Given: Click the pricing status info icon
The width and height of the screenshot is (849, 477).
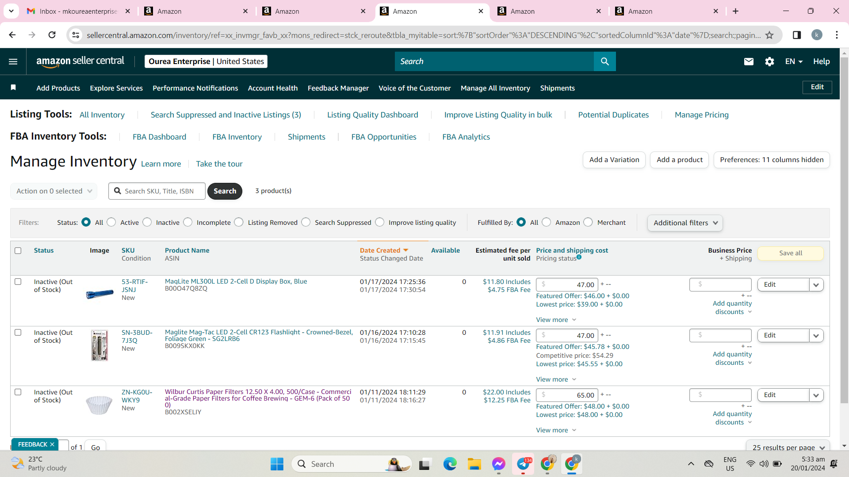Looking at the screenshot, I should click(579, 257).
